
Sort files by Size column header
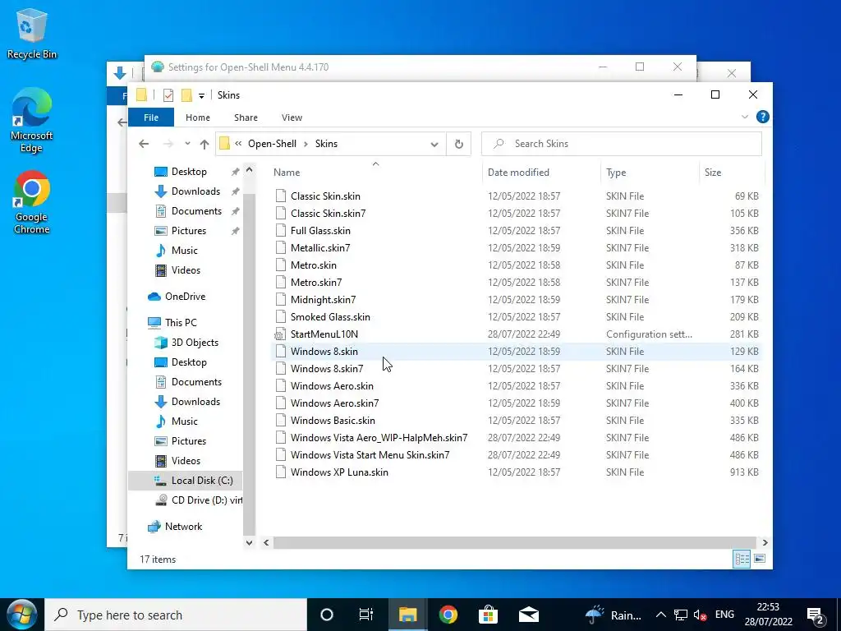(730, 173)
